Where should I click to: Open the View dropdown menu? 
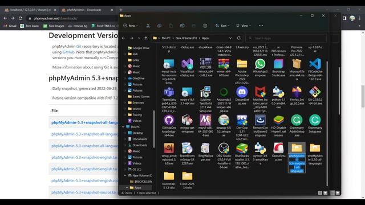click(244, 26)
